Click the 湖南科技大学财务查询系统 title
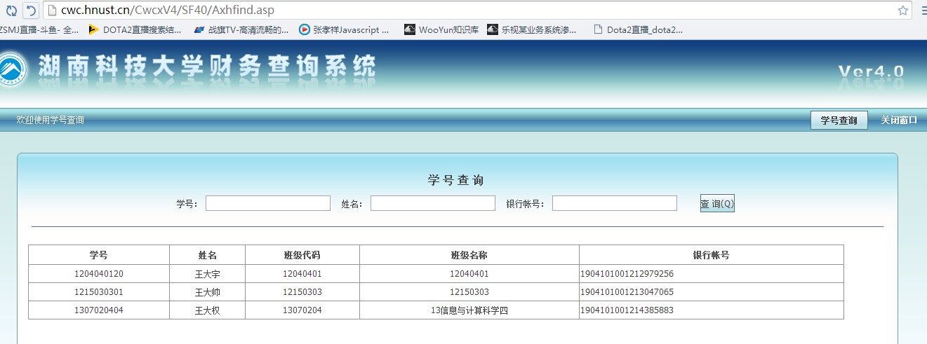Screen dimensions: 927x344 pos(207,67)
